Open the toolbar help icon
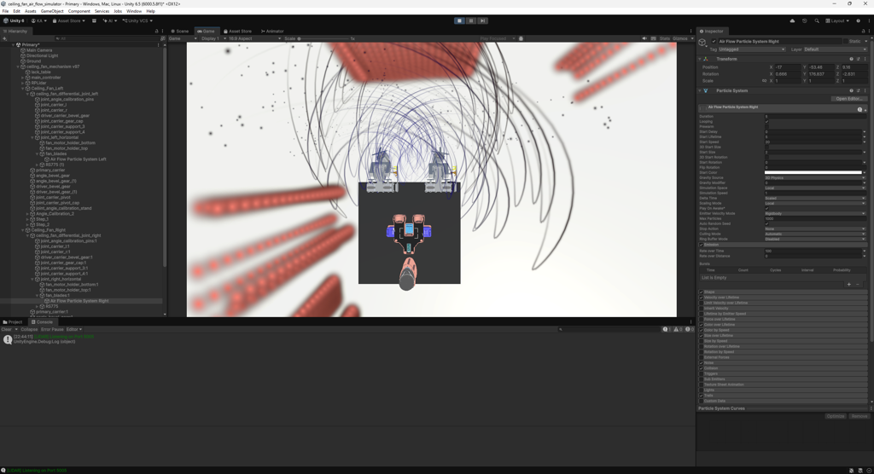This screenshot has height=474, width=874. (x=858, y=20)
